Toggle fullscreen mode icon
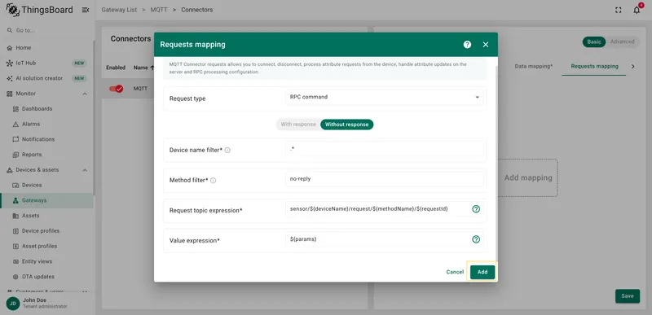This screenshot has width=652, height=315. (x=619, y=10)
